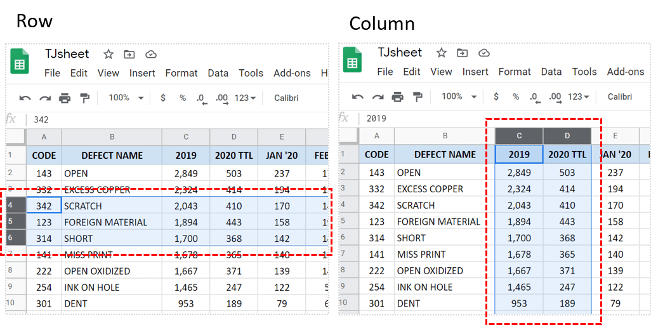
Task: Open the Data menu in the right window
Action: pyautogui.click(x=551, y=72)
